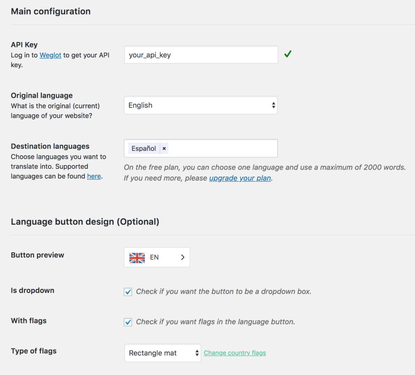Viewport: 415px width, 375px height.
Task: Disable the With flags checkbox
Action: coord(128,322)
